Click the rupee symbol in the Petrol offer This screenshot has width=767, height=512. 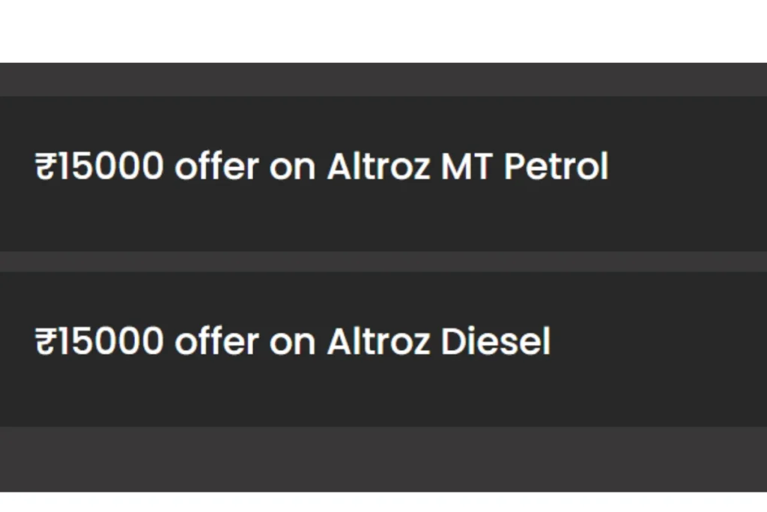coord(45,166)
